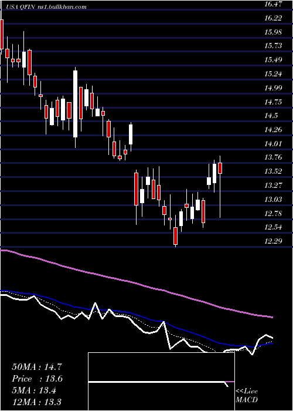The image size is (293, 411).
Task: Click the 13.52 price axis label
Action: click(274, 171)
